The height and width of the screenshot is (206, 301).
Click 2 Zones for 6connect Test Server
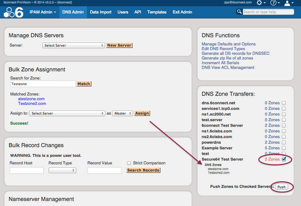point(272,126)
